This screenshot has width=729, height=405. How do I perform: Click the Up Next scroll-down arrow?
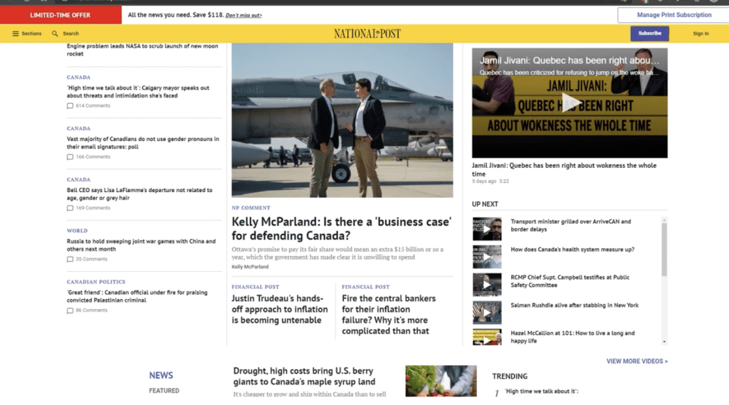[x=664, y=342]
